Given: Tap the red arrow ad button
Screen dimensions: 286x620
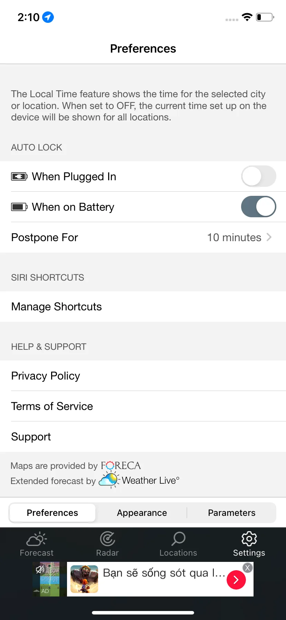Looking at the screenshot, I should (x=236, y=580).
